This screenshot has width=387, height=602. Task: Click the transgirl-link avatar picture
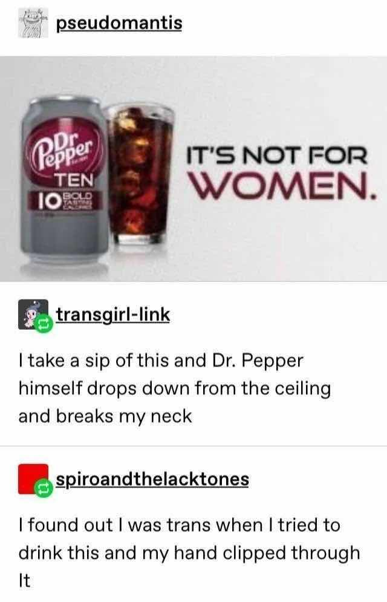pos(33,315)
